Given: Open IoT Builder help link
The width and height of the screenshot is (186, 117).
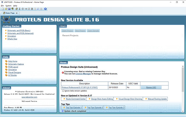Looking at the screenshot, I should 12,75.
